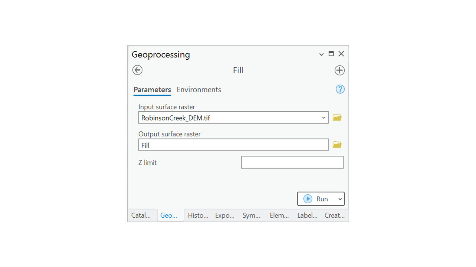Open the Symbology pane tab
Viewport: 476px width, 267px height.
click(251, 215)
